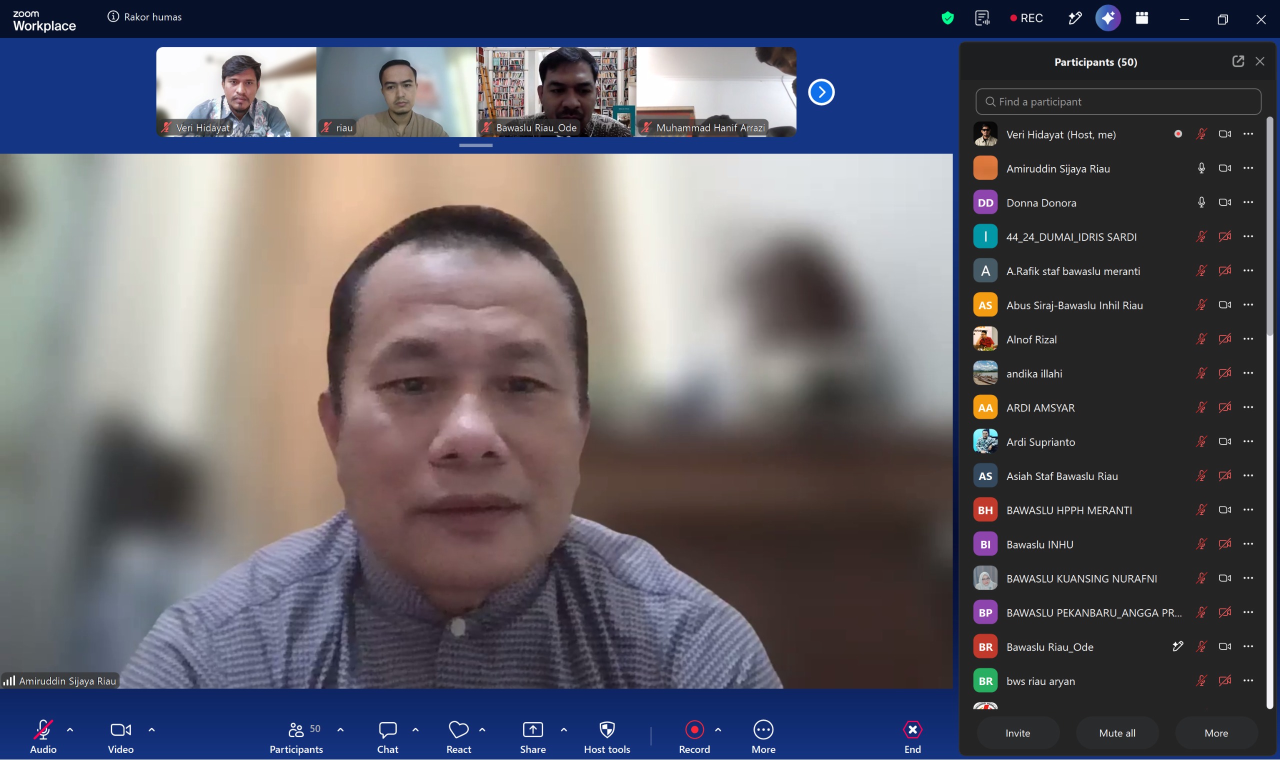
Task: Click the Record button in toolbar
Action: pyautogui.click(x=694, y=737)
